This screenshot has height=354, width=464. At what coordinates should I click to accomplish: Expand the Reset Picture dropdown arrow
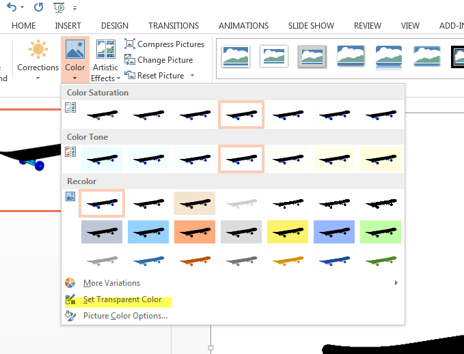(193, 76)
